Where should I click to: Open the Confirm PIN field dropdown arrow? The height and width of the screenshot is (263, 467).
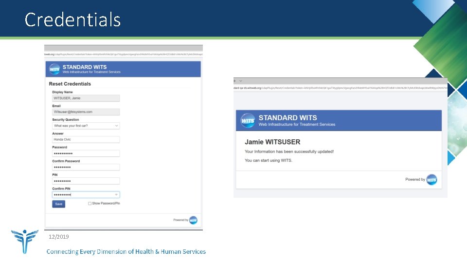[x=116, y=195]
